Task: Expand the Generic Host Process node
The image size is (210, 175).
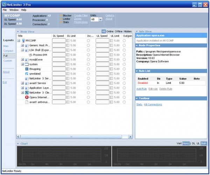Action: (x=22, y=45)
